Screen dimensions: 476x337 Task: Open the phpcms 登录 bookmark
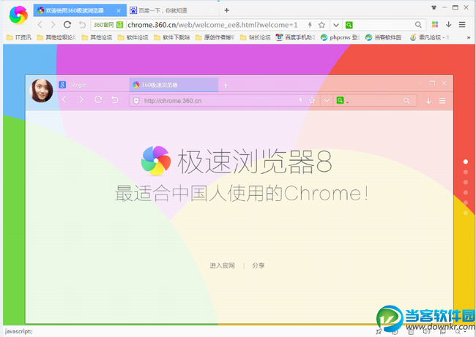[x=341, y=37]
